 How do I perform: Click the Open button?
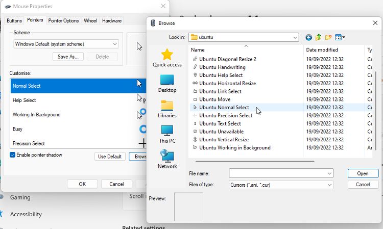(x=363, y=173)
